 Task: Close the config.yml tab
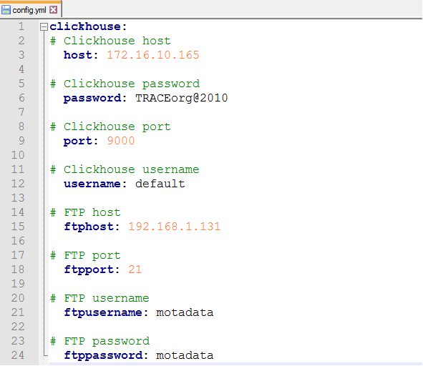(54, 10)
